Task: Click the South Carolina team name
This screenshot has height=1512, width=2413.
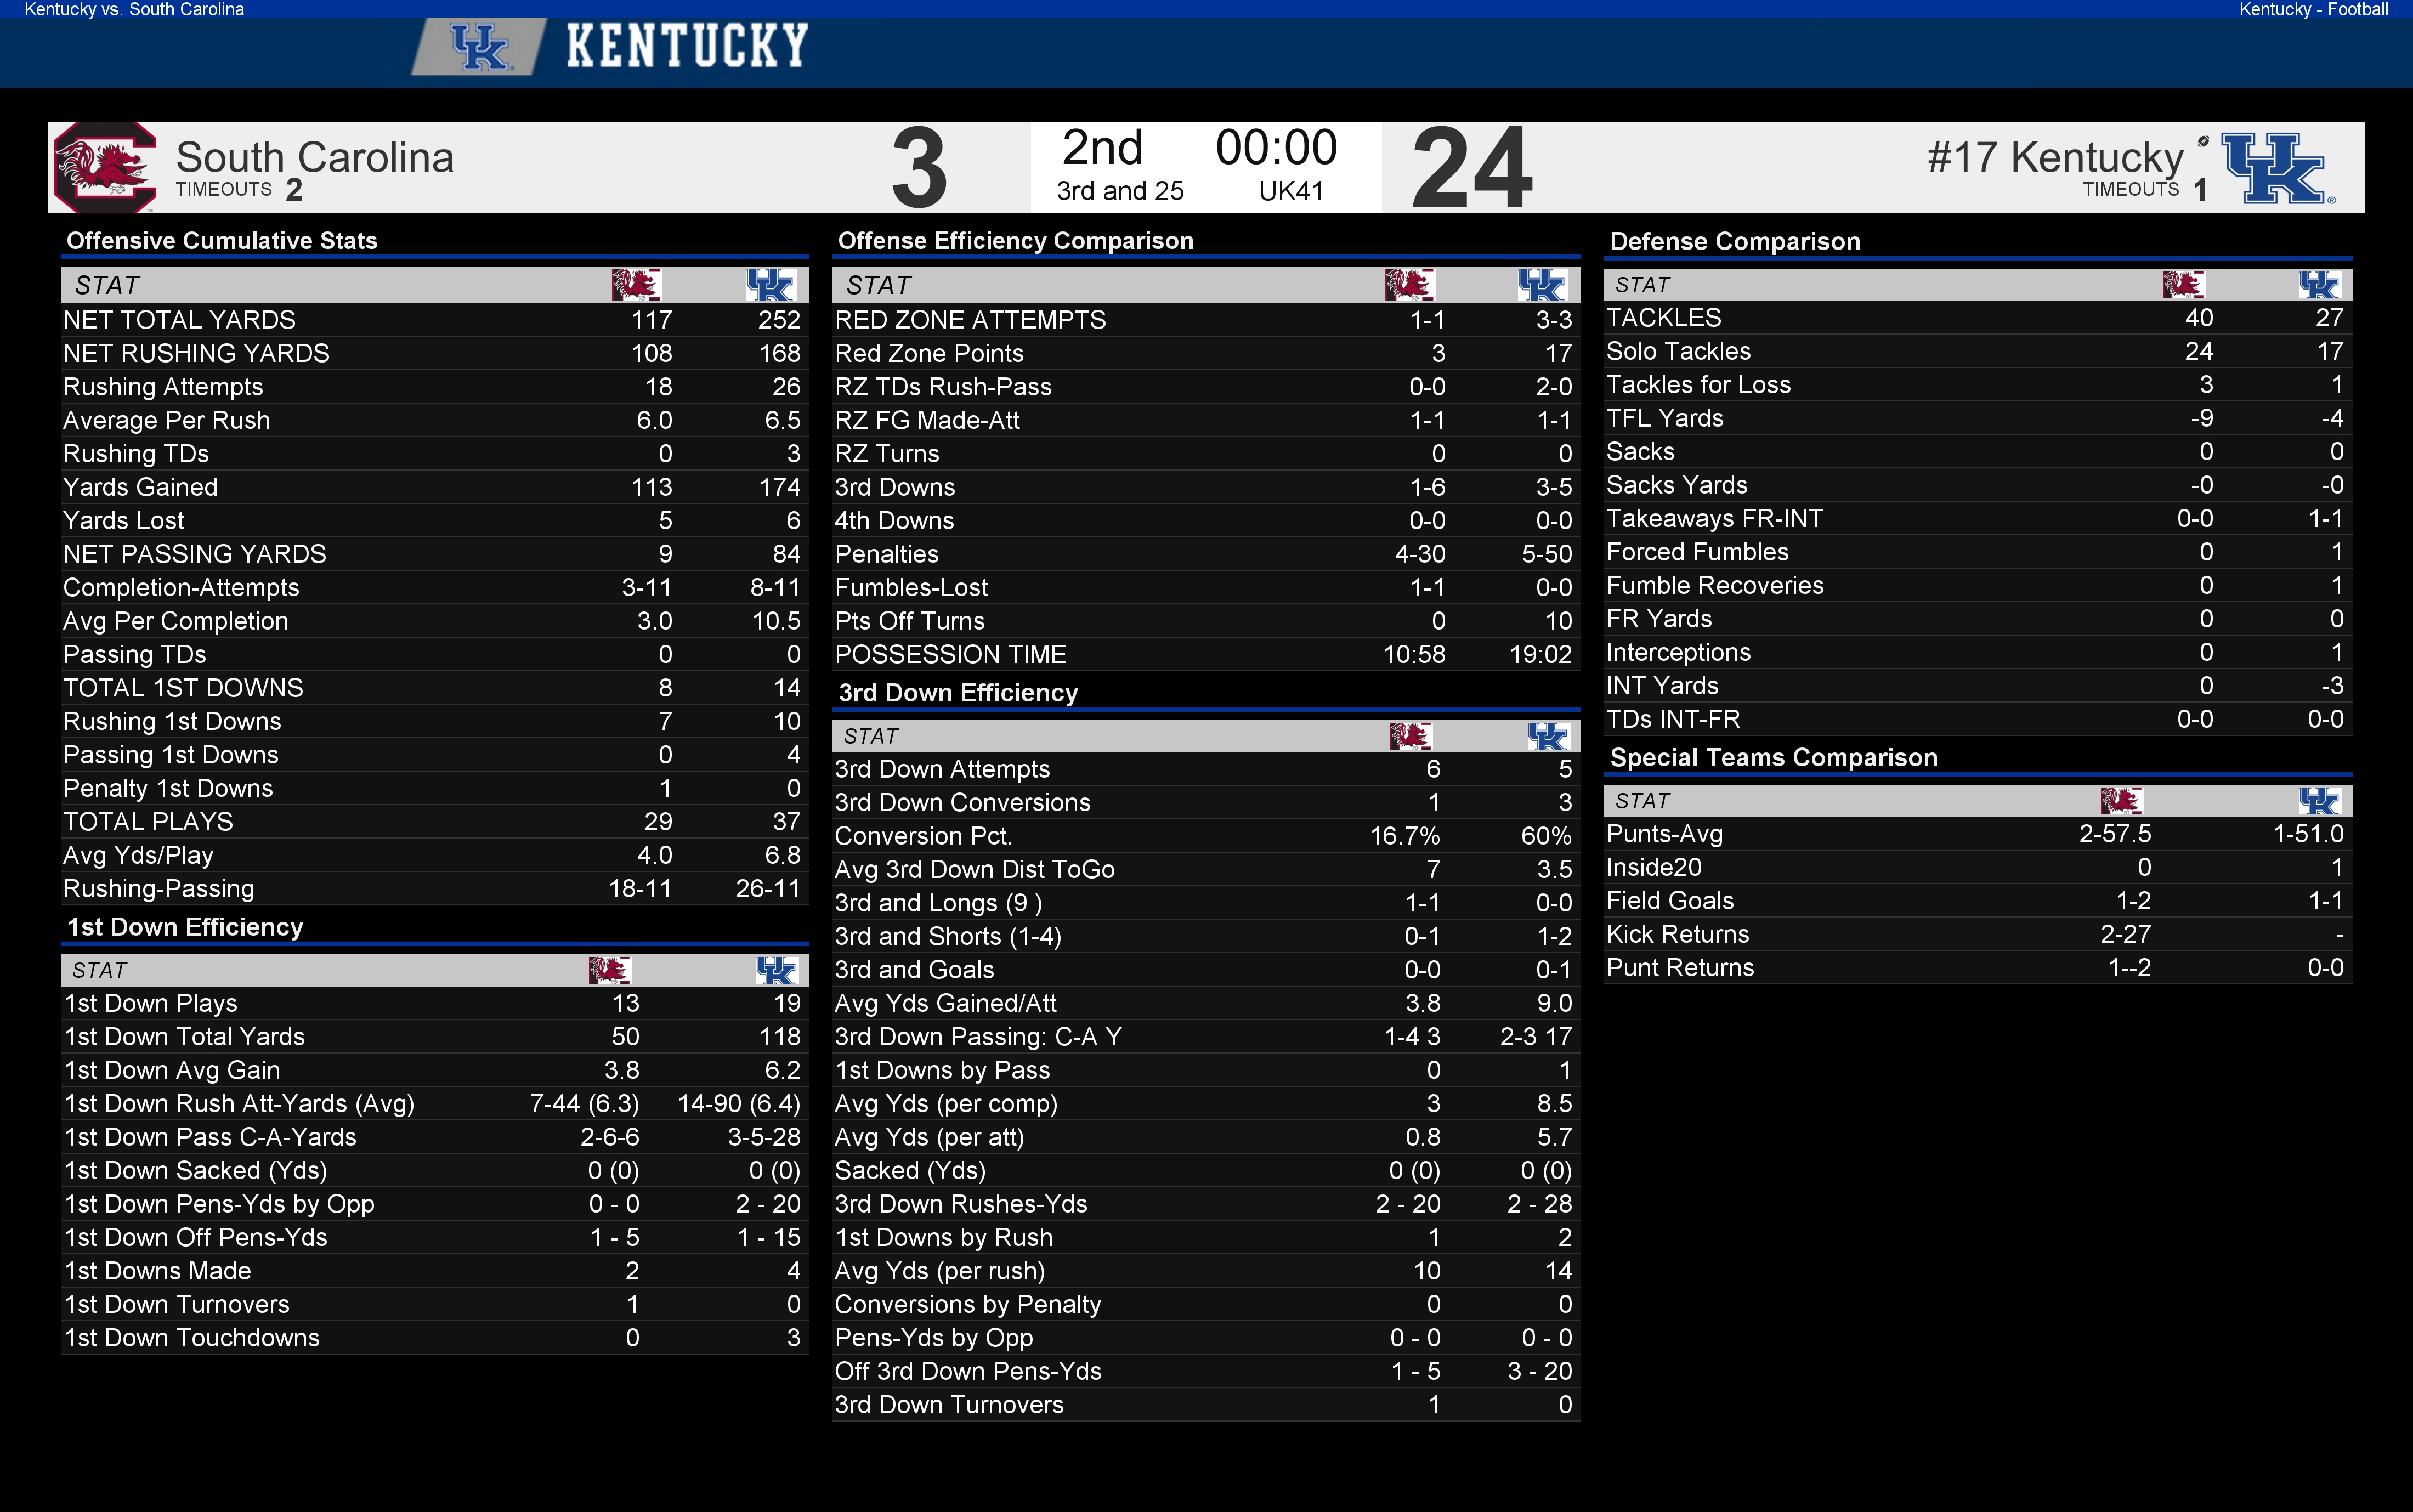Action: (314, 157)
